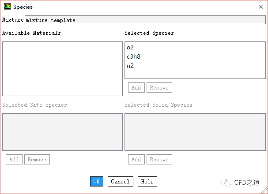The width and height of the screenshot is (268, 194).
Task: Click inside the Available Materials list
Action: (62, 69)
